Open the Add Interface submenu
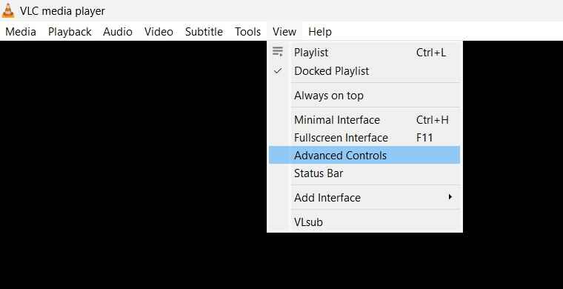The height and width of the screenshot is (289, 563). tap(364, 197)
